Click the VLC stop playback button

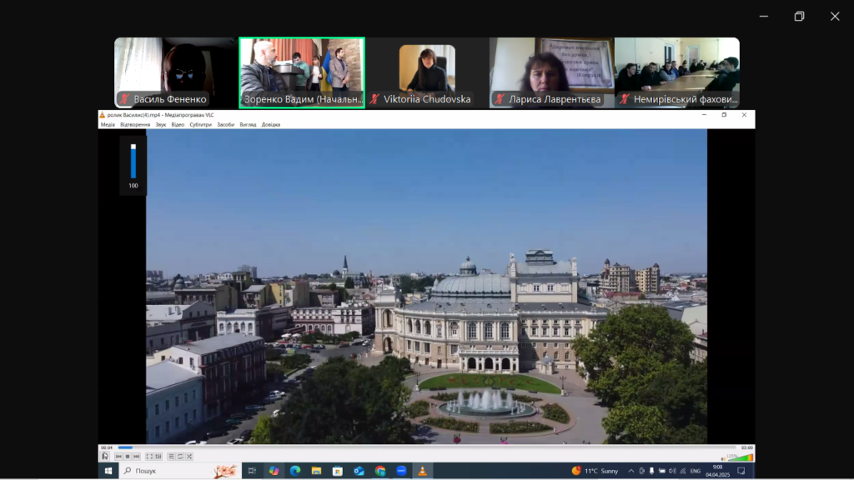127,457
